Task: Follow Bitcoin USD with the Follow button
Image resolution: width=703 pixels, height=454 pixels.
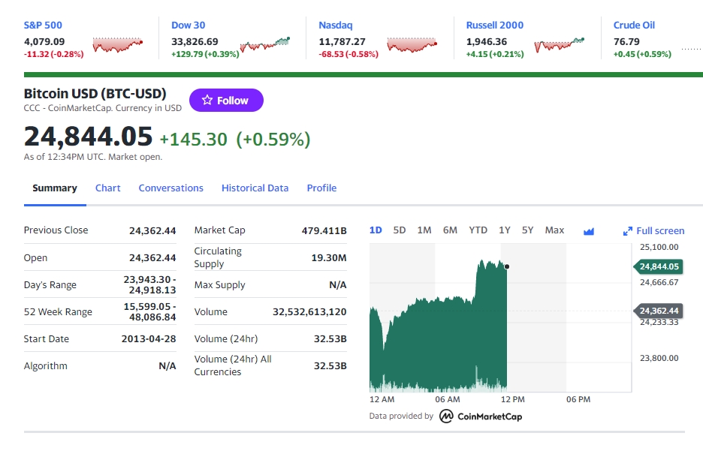Action: (x=226, y=100)
